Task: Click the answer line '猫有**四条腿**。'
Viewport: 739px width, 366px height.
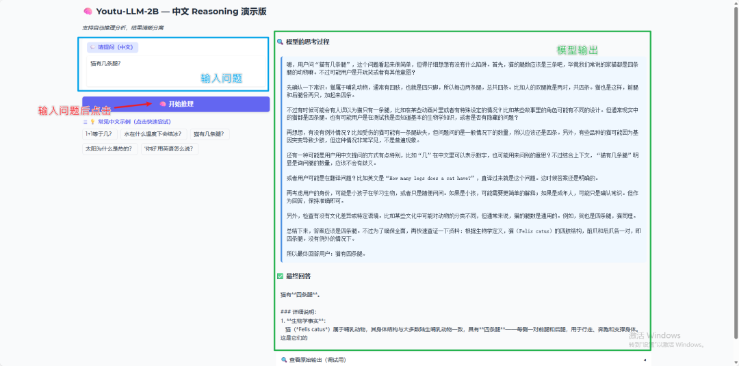Action: 300,296
